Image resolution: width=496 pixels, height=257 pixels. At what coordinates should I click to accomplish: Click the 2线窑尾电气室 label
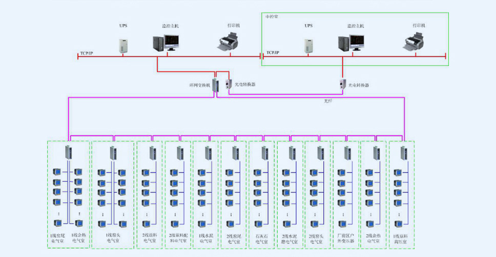234,238
